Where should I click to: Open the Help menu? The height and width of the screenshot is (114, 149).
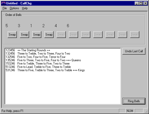click(x=25, y=8)
